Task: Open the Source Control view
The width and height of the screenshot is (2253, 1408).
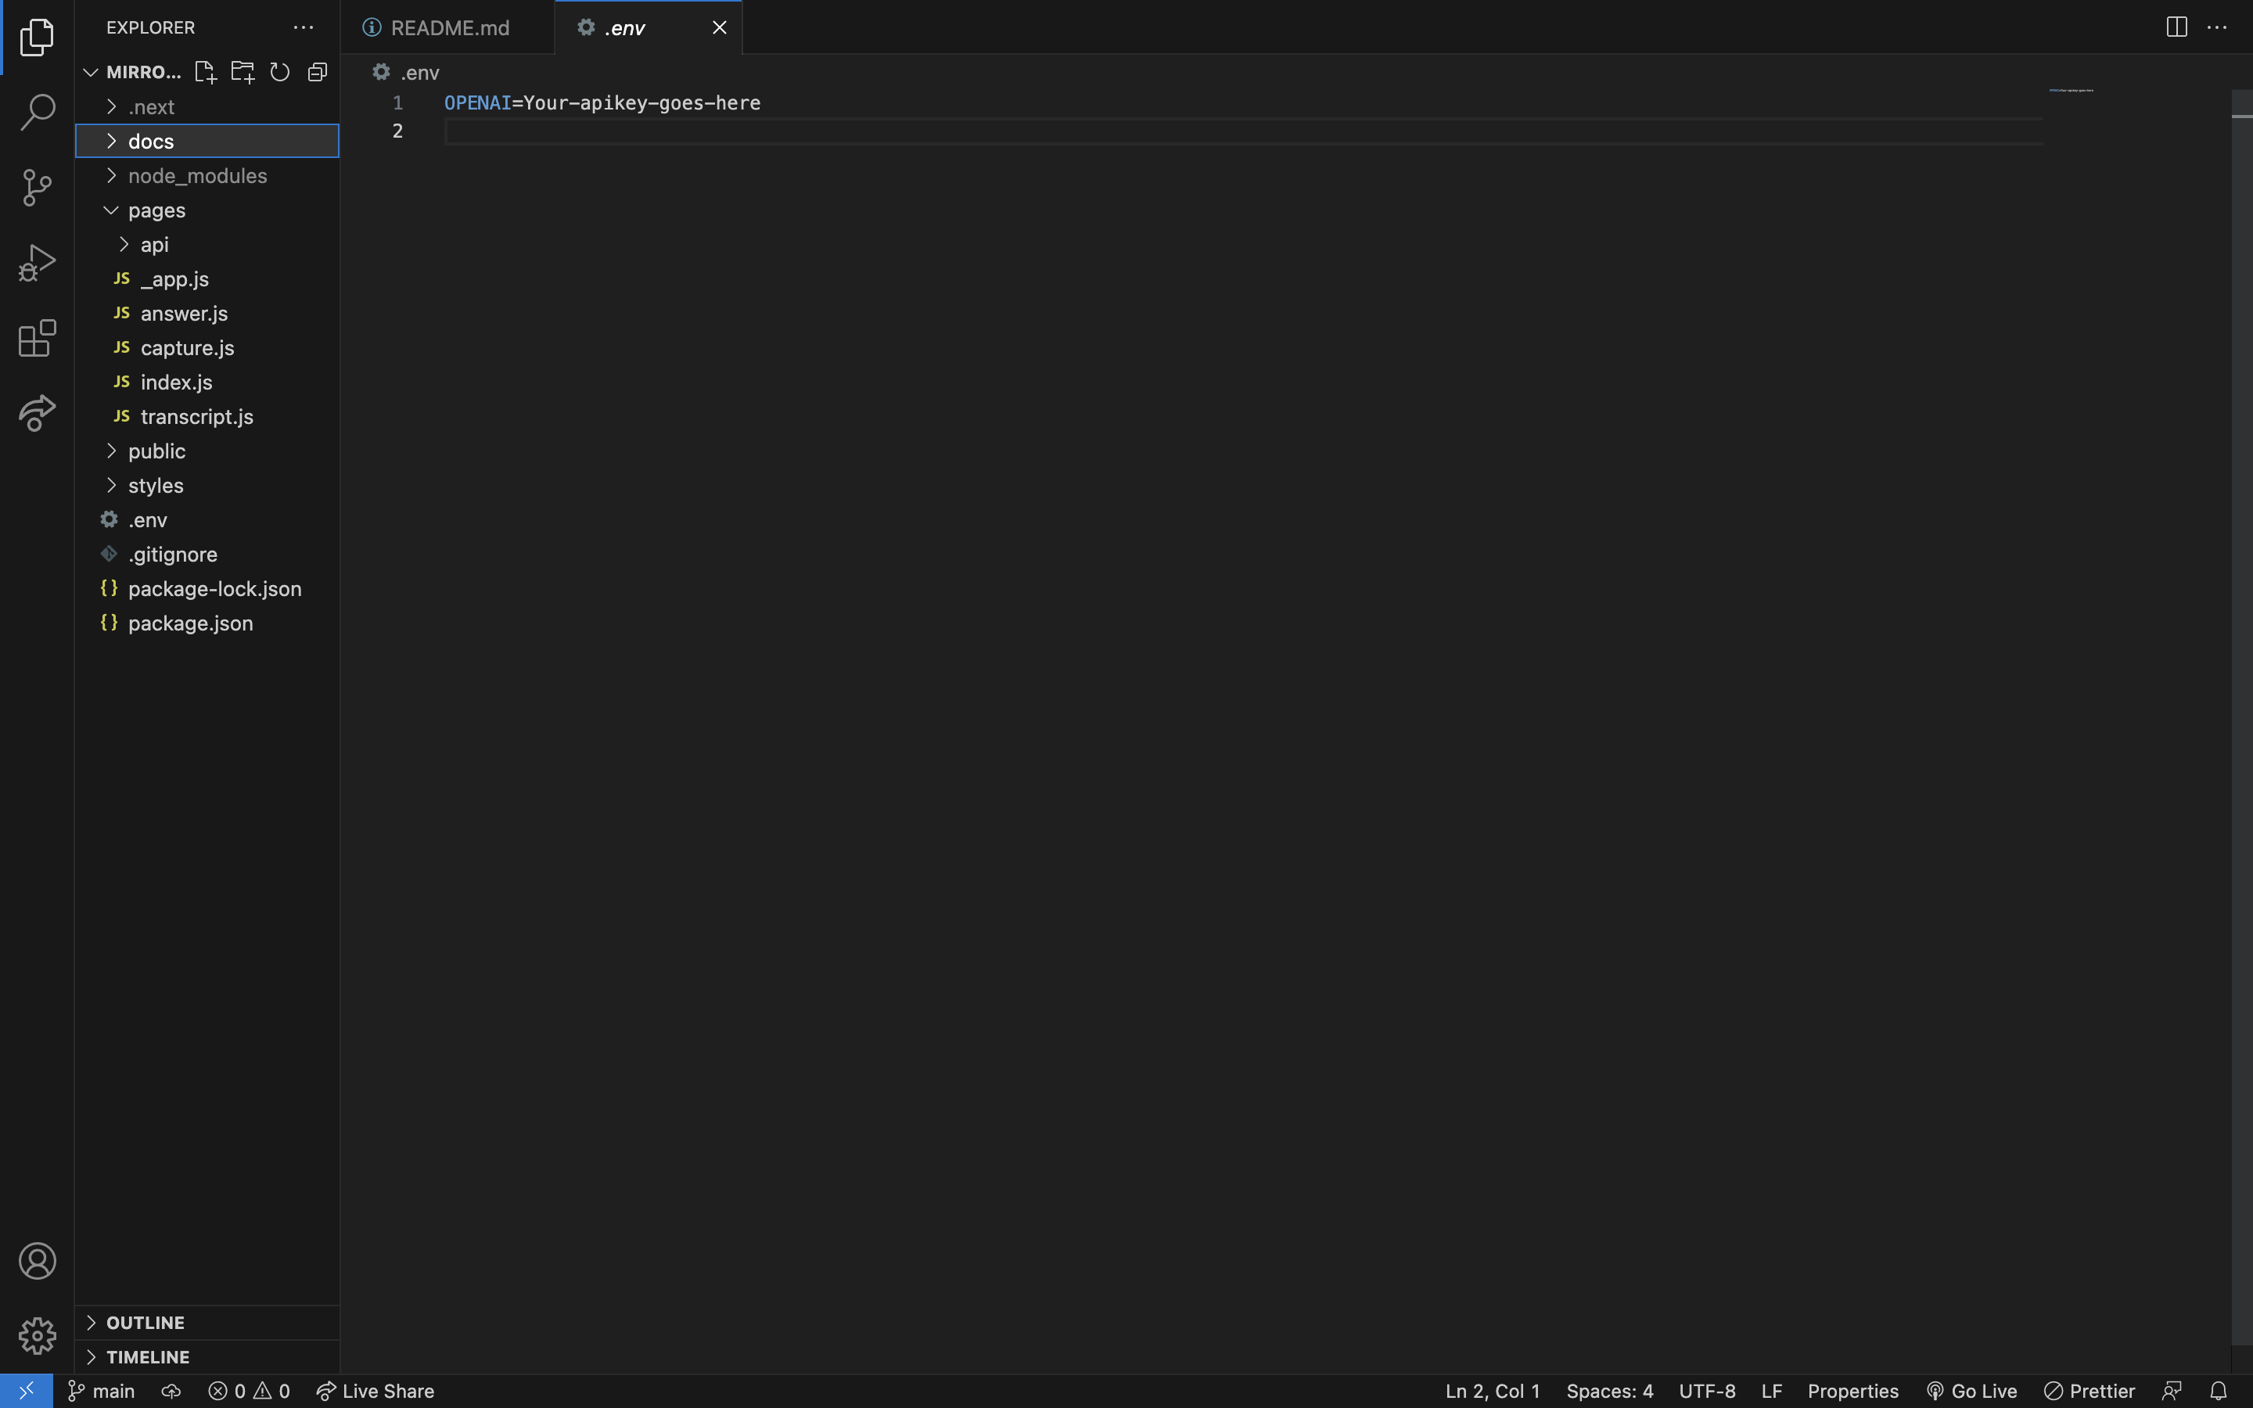Action: pos(38,186)
